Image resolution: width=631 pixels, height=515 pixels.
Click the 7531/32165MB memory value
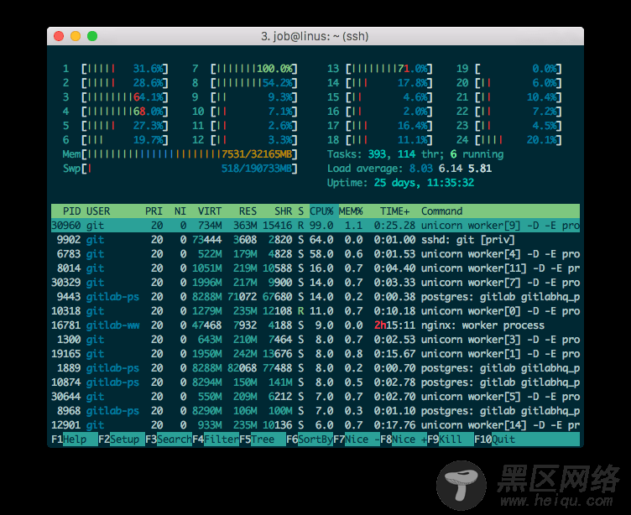pos(257,154)
